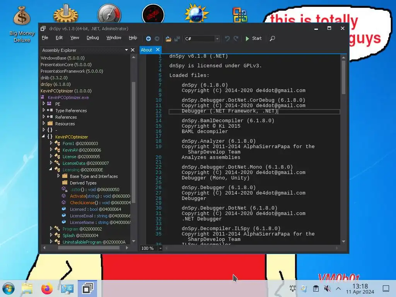This screenshot has width=396, height=297.
Task: Expand the Form1 class node
Action: click(51, 143)
